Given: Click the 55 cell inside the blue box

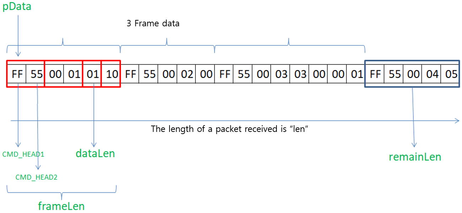Looking at the screenshot, I should [x=394, y=74].
